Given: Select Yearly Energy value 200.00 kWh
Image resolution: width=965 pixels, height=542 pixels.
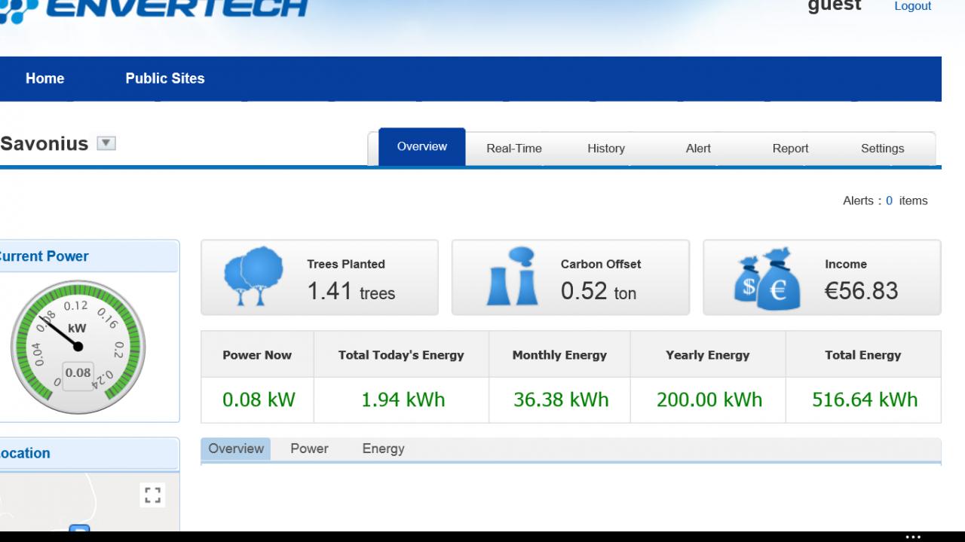Looking at the screenshot, I should point(709,400).
